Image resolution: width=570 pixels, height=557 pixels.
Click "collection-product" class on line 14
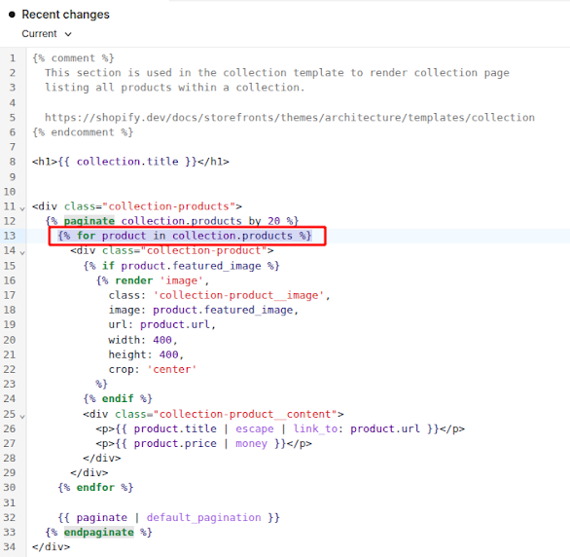(x=204, y=250)
